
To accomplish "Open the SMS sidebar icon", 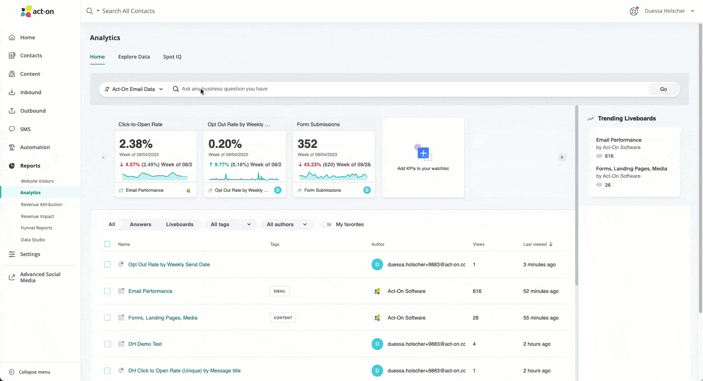I will 12,129.
